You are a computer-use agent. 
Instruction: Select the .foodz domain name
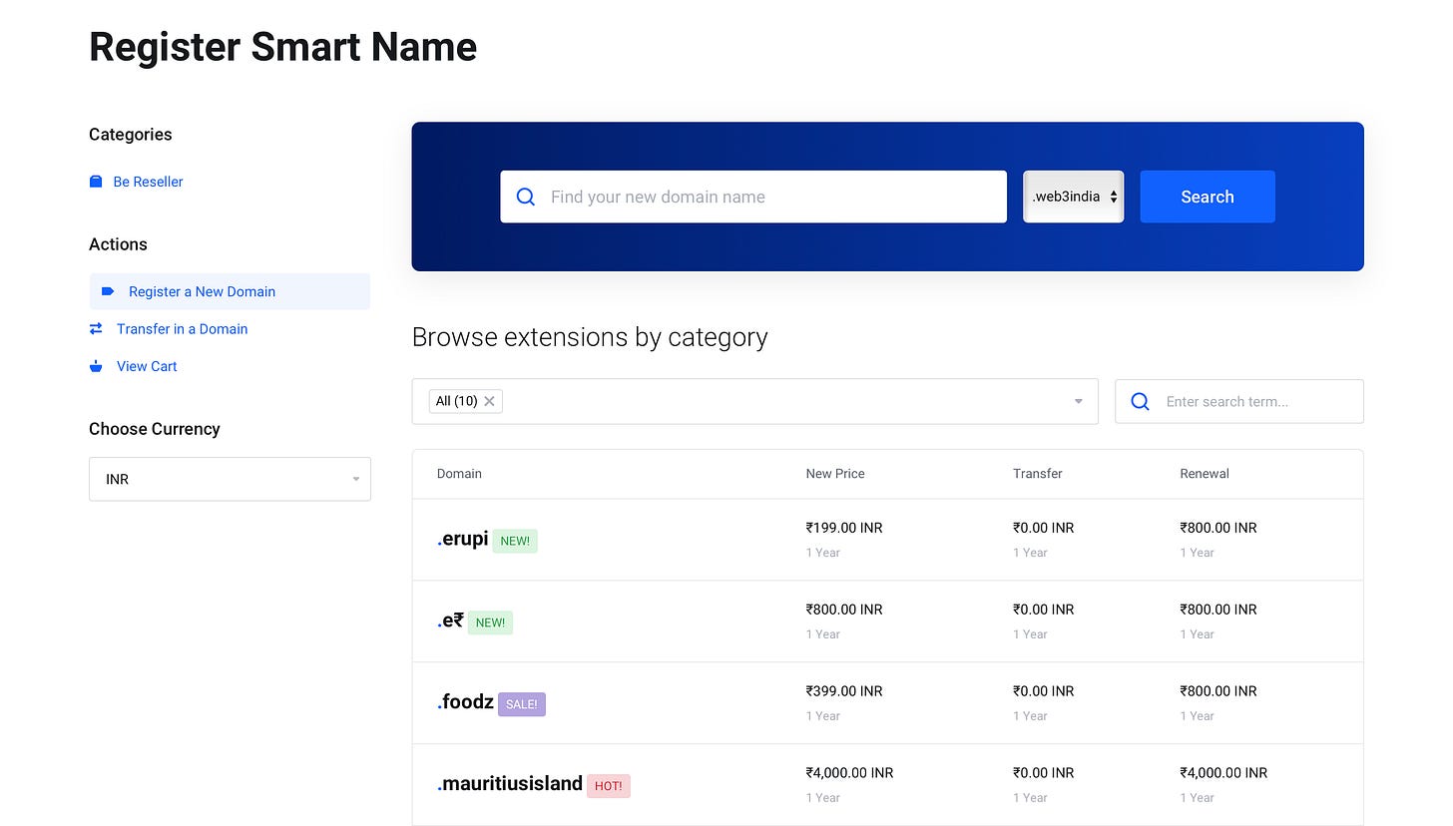click(465, 702)
